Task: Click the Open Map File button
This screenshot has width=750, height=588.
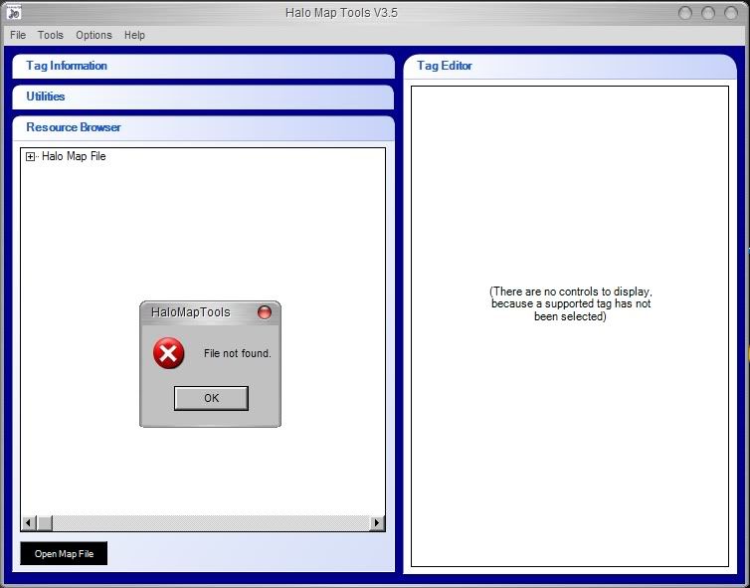Action: [x=64, y=553]
